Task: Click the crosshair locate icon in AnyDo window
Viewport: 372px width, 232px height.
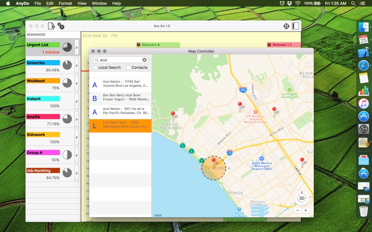Action: click(286, 26)
